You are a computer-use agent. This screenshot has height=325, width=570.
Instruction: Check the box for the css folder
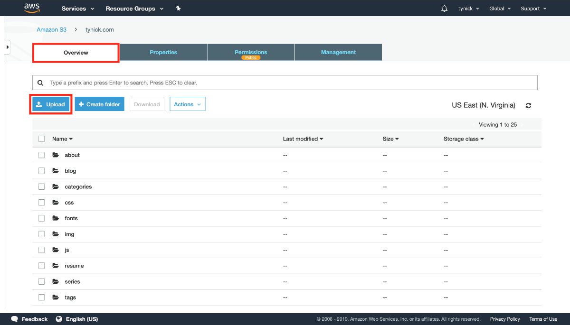click(42, 203)
